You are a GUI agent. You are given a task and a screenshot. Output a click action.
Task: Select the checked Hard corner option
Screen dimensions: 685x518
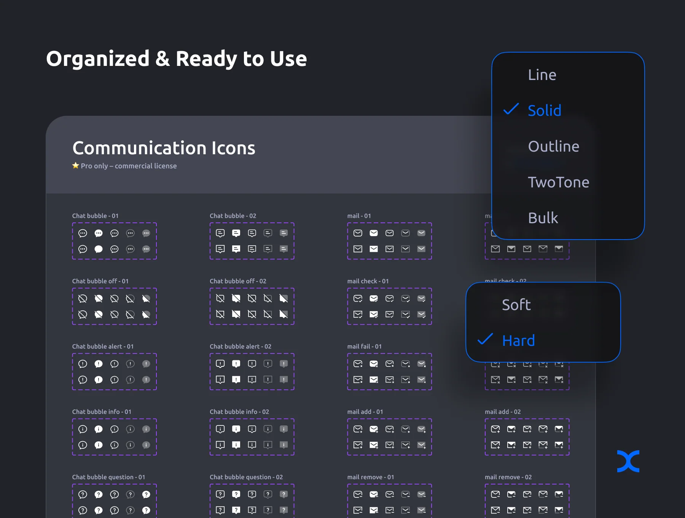click(518, 341)
